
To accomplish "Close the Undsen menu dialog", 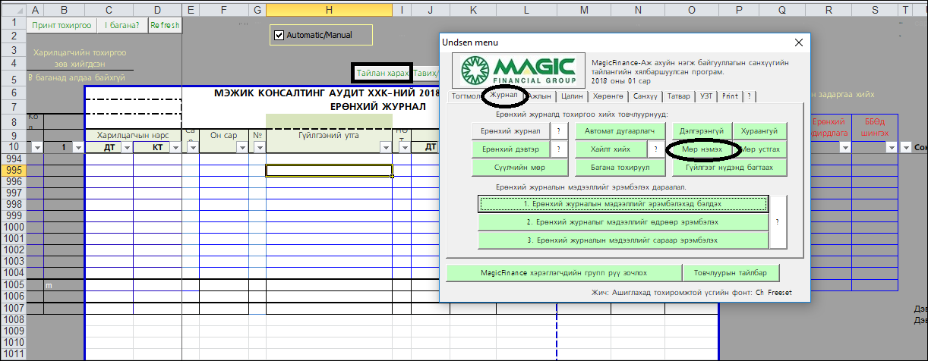I will (798, 42).
